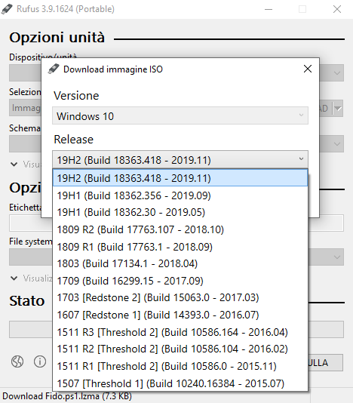Select release 19H1 Build 18362.356
353x403 pixels.
180,195
